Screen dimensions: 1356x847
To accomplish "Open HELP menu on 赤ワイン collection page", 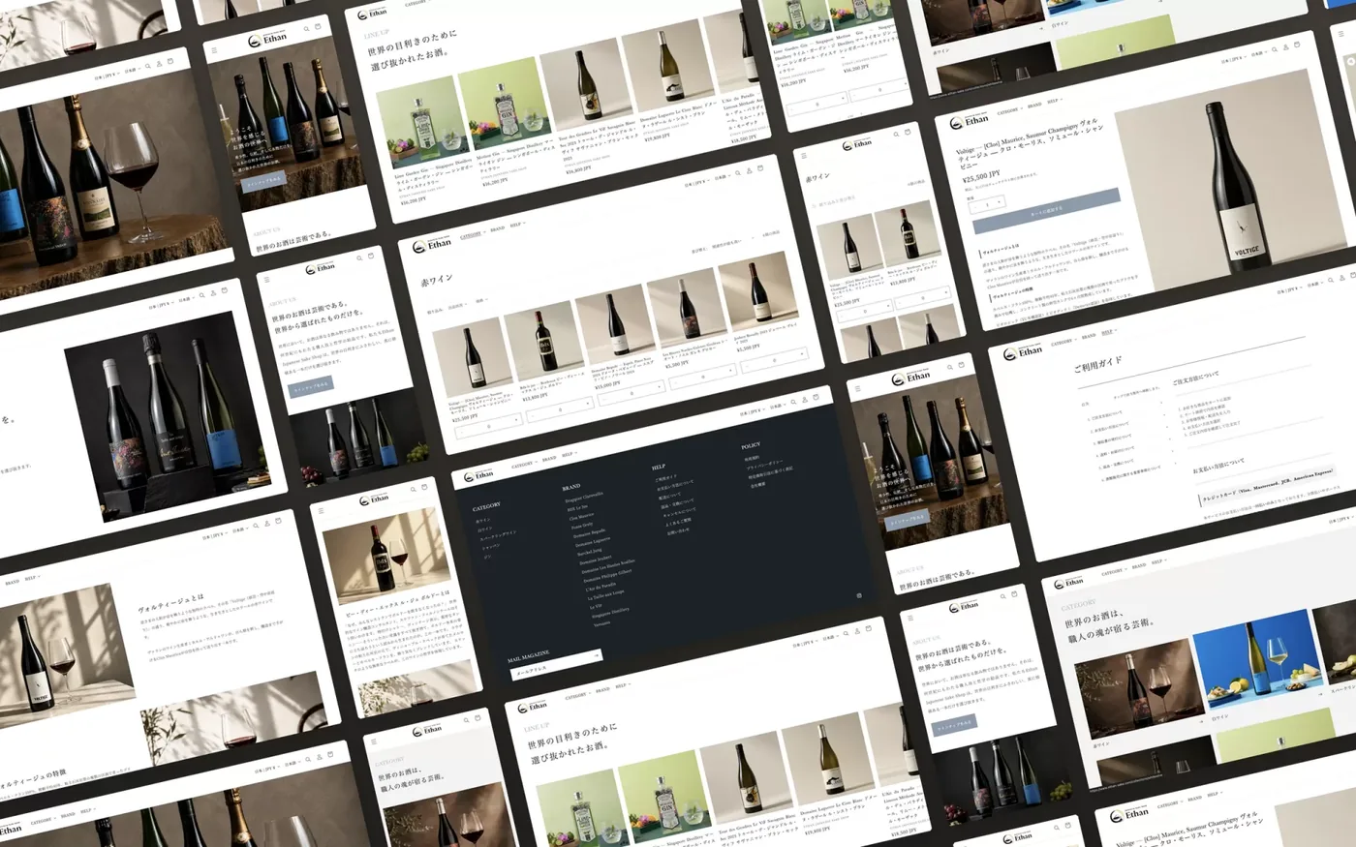I will pos(517,224).
